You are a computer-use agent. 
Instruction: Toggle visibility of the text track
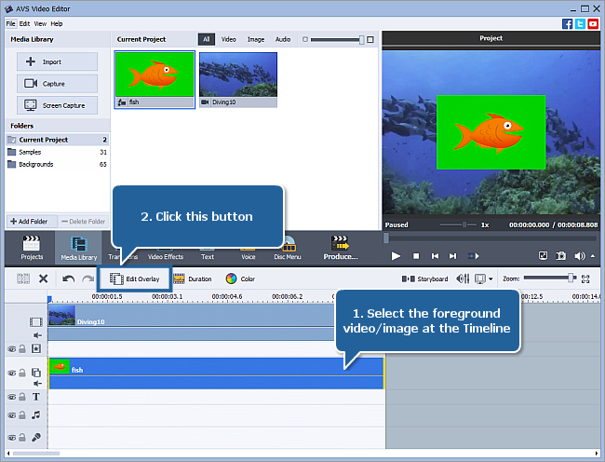click(12, 397)
